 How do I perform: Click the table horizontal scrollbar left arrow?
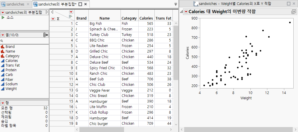[77, 130]
